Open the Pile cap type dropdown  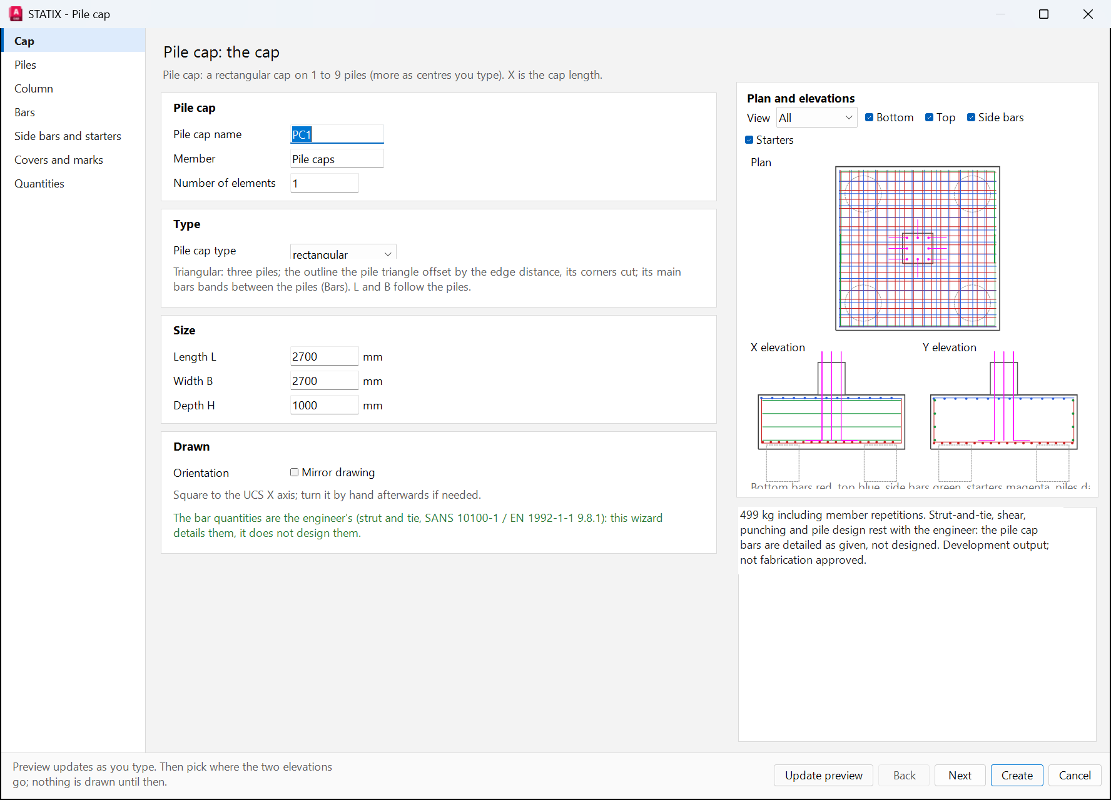[343, 252]
